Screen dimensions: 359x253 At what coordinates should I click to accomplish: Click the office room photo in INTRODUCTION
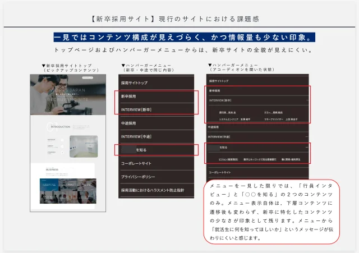tap(84, 146)
